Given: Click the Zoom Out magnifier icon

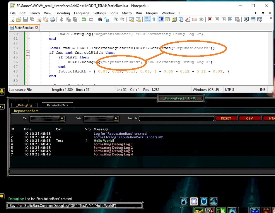Looking at the screenshot, I should click(x=122, y=19).
